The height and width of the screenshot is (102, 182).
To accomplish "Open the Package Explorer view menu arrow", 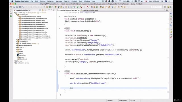I will 49,10.
